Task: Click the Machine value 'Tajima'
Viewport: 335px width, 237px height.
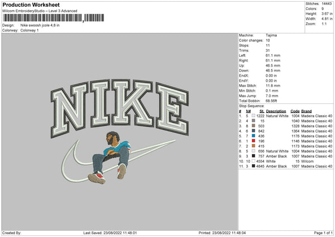Action: (x=271, y=35)
